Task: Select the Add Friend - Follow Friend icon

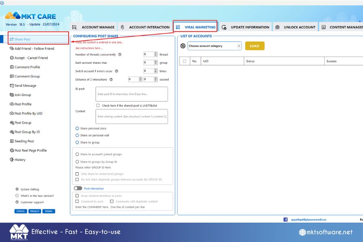Action: point(12,48)
